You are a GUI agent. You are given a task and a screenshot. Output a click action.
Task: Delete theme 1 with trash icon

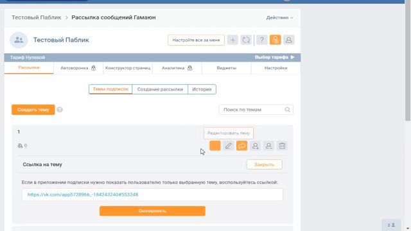coord(282,146)
